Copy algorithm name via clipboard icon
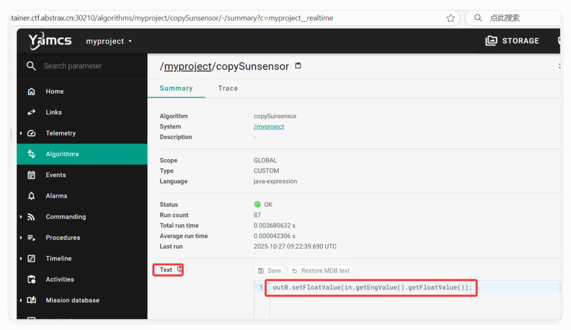Image resolution: width=571 pixels, height=330 pixels. (298, 66)
